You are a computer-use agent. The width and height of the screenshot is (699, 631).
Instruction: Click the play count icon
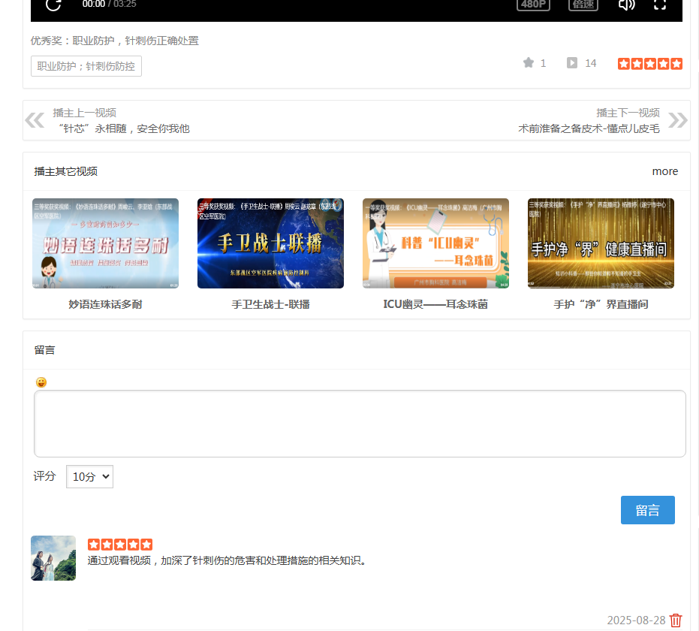tap(572, 63)
